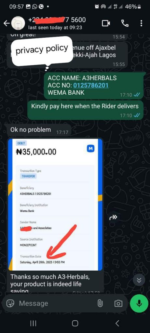The height and width of the screenshot is (333, 150).
Task: Open the contact profile picture
Action: [18, 23]
